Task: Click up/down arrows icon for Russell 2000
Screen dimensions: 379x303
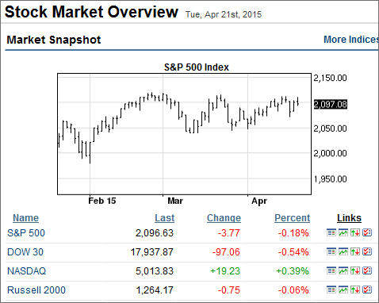Action: (355, 290)
